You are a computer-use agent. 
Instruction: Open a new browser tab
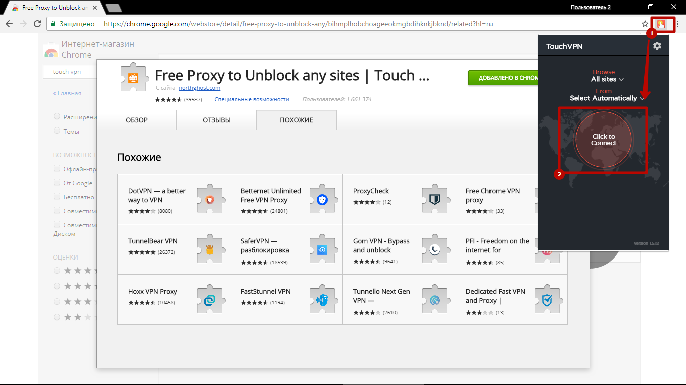click(114, 8)
